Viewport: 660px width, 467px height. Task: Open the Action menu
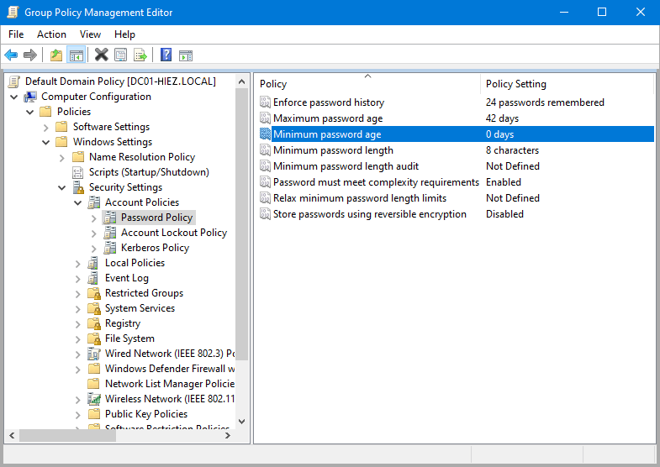click(x=51, y=34)
